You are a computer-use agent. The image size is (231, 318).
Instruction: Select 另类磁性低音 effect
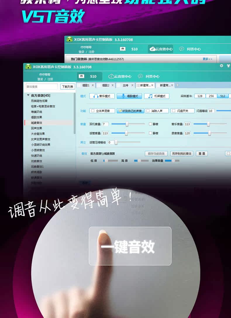39,101
